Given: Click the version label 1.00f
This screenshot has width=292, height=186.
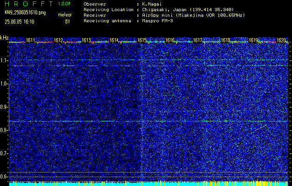Looking at the screenshot, I should tap(64, 4).
